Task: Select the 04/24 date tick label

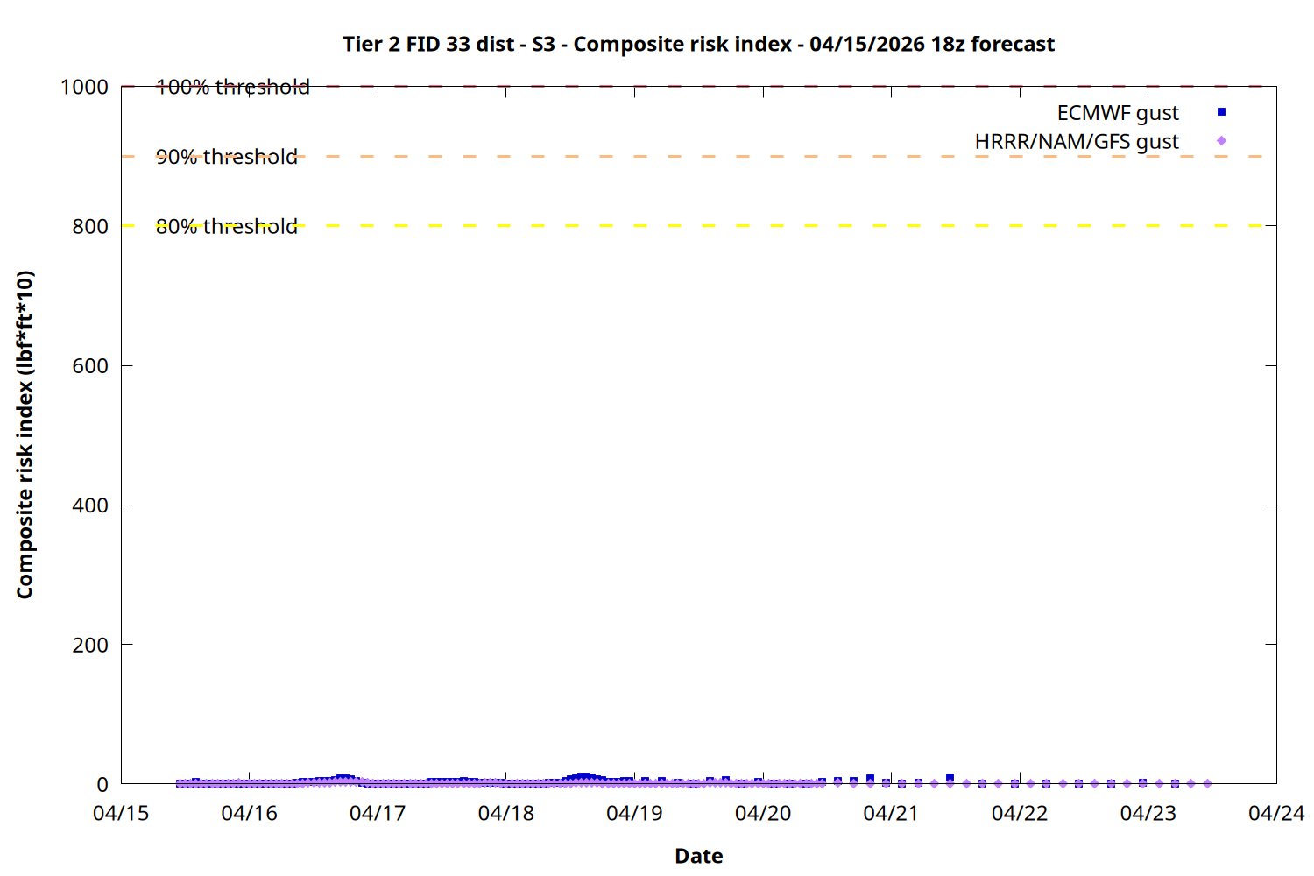Action: point(1275,814)
